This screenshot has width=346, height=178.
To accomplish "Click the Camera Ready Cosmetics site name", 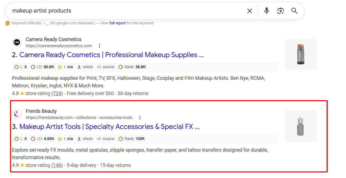I will pyautogui.click(x=53, y=39).
